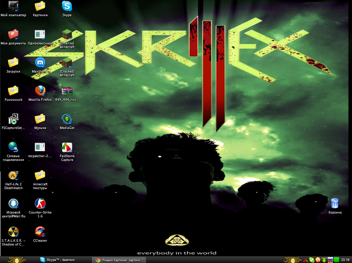Launch FastStone Capture

pos(67,152)
